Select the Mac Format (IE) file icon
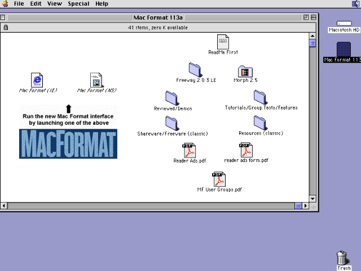 pyautogui.click(x=37, y=80)
